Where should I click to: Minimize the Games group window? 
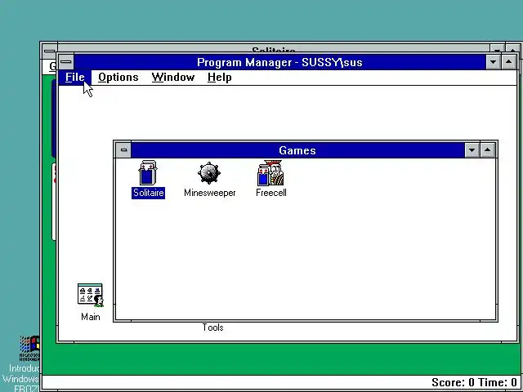[x=472, y=150]
